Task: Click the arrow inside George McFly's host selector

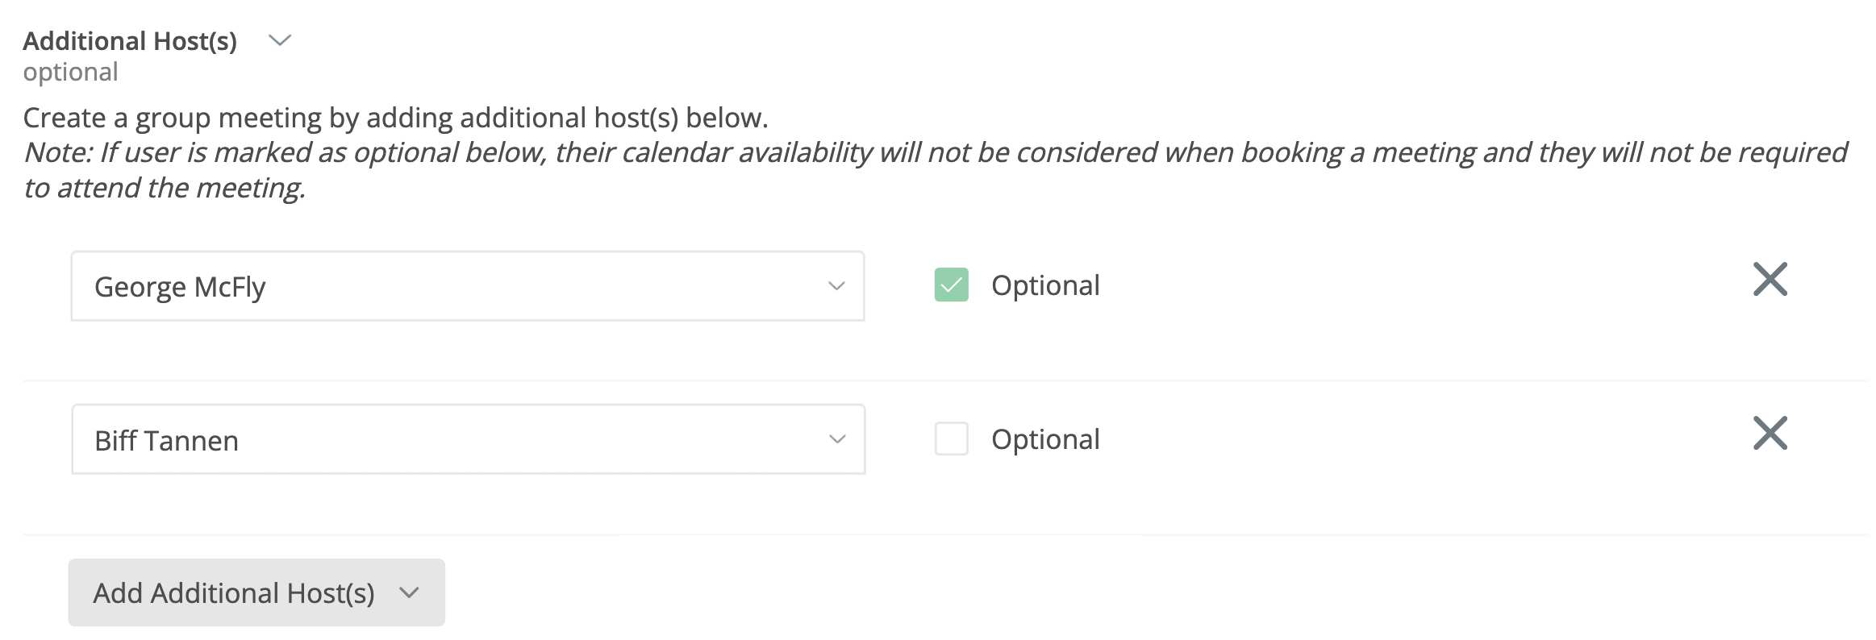Action: coord(836,286)
